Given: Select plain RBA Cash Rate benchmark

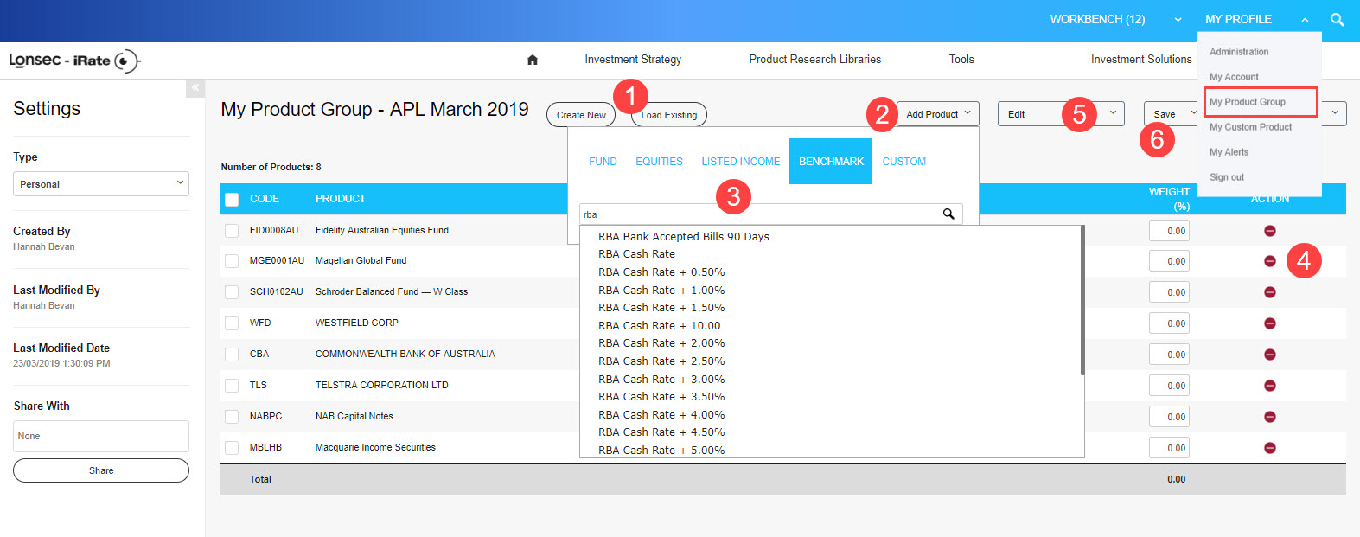Looking at the screenshot, I should point(637,254).
